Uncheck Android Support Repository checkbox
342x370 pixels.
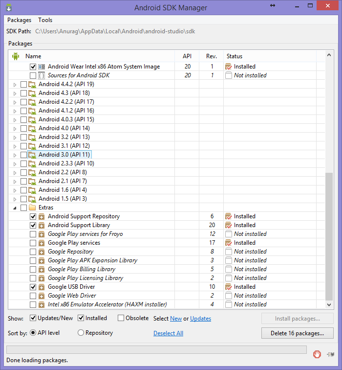(33, 216)
